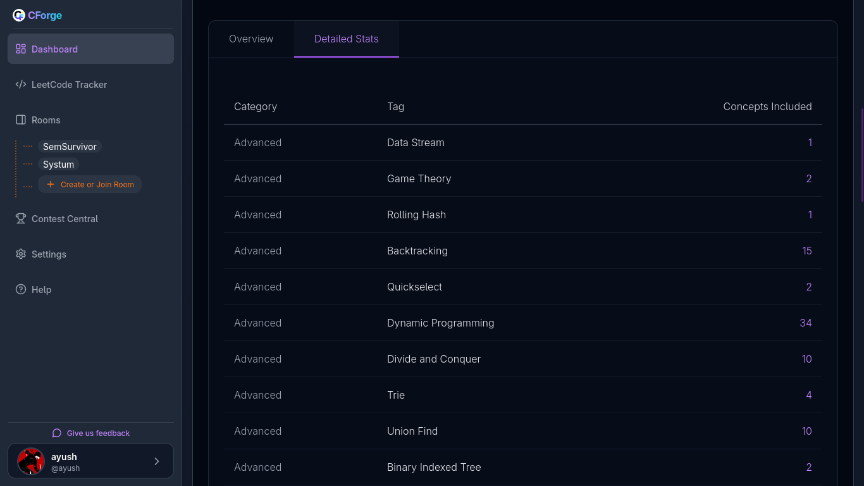Select the CForge logo icon

tap(18, 15)
